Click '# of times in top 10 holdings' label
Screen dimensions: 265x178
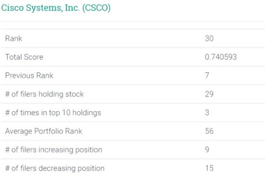click(53, 112)
